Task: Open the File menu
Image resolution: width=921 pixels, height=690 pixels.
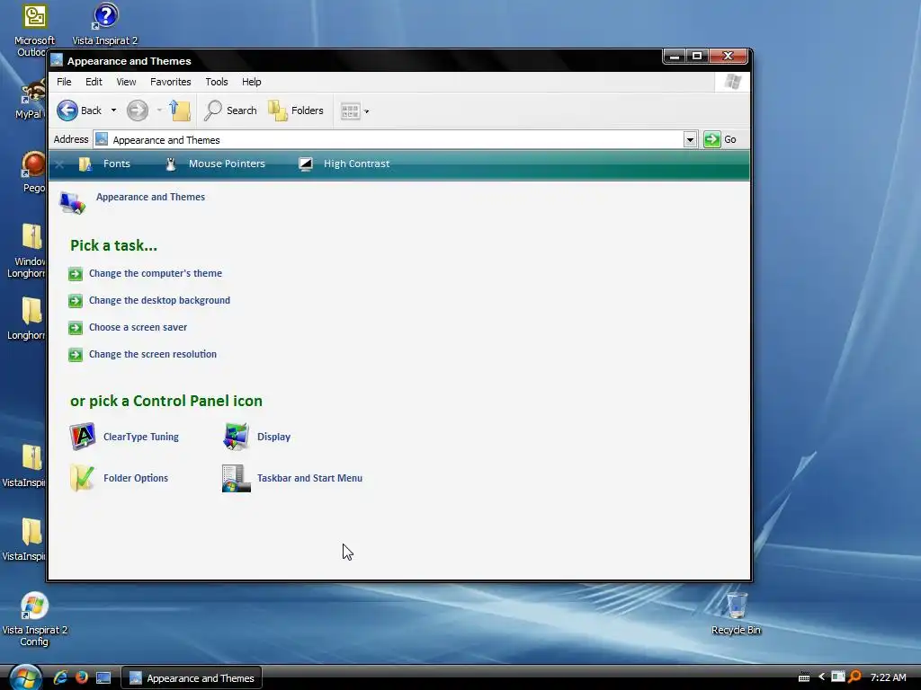Action: click(64, 82)
